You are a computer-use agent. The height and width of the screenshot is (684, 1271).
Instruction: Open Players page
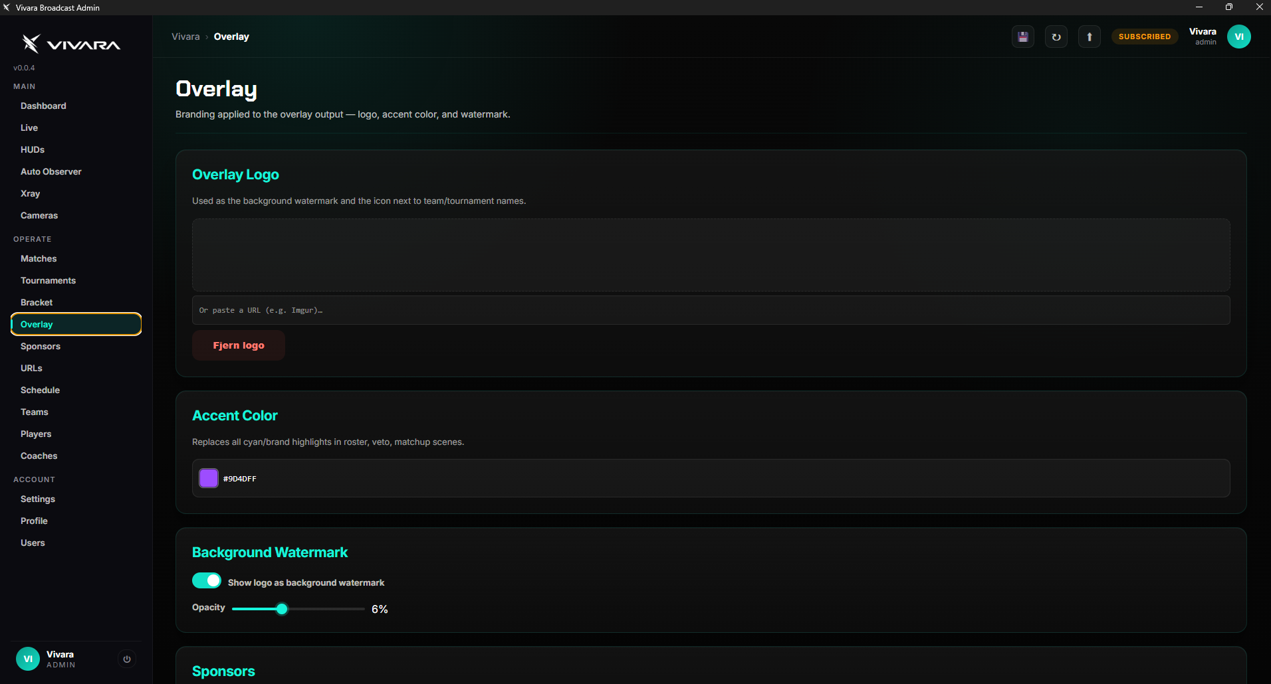pyautogui.click(x=76, y=434)
